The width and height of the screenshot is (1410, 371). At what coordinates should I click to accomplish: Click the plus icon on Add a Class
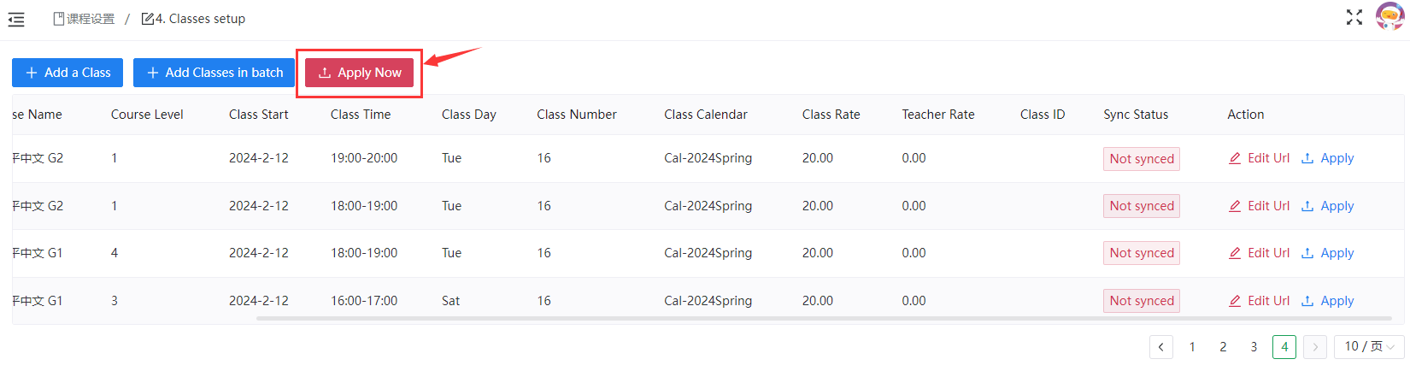click(32, 73)
